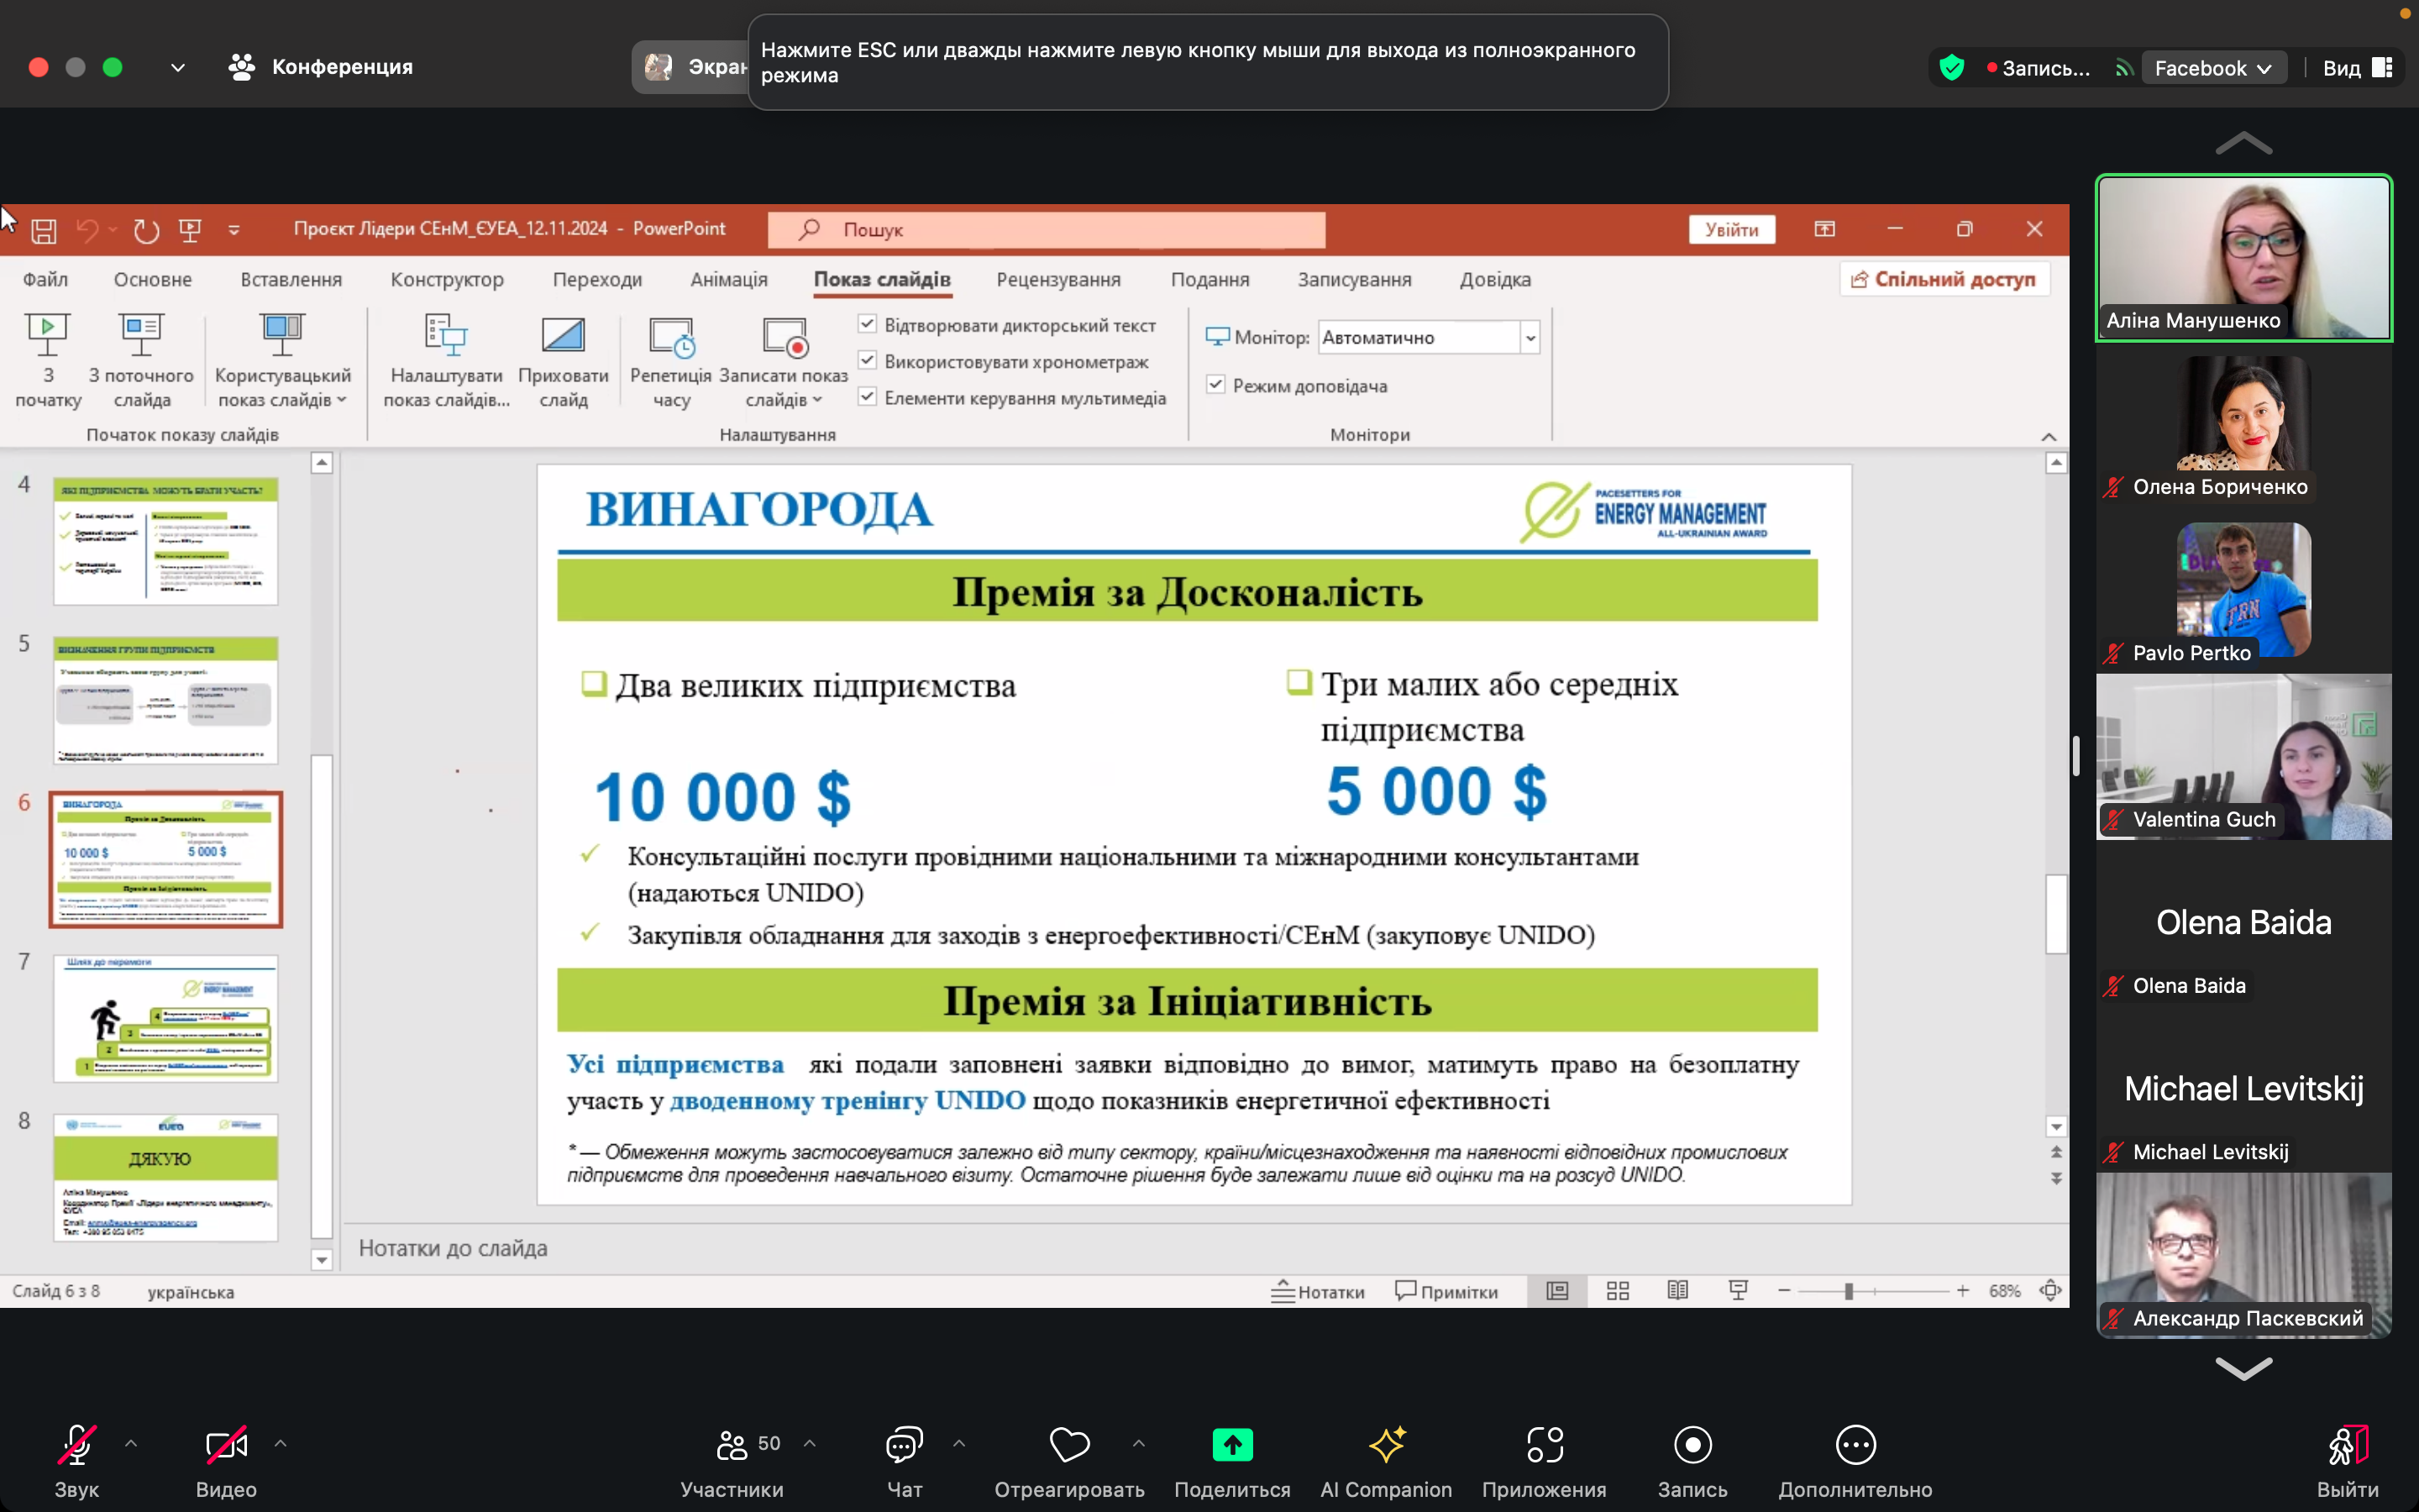This screenshot has width=2419, height=1512.
Task: Click Выйти to leave the meeting
Action: 2348,1461
